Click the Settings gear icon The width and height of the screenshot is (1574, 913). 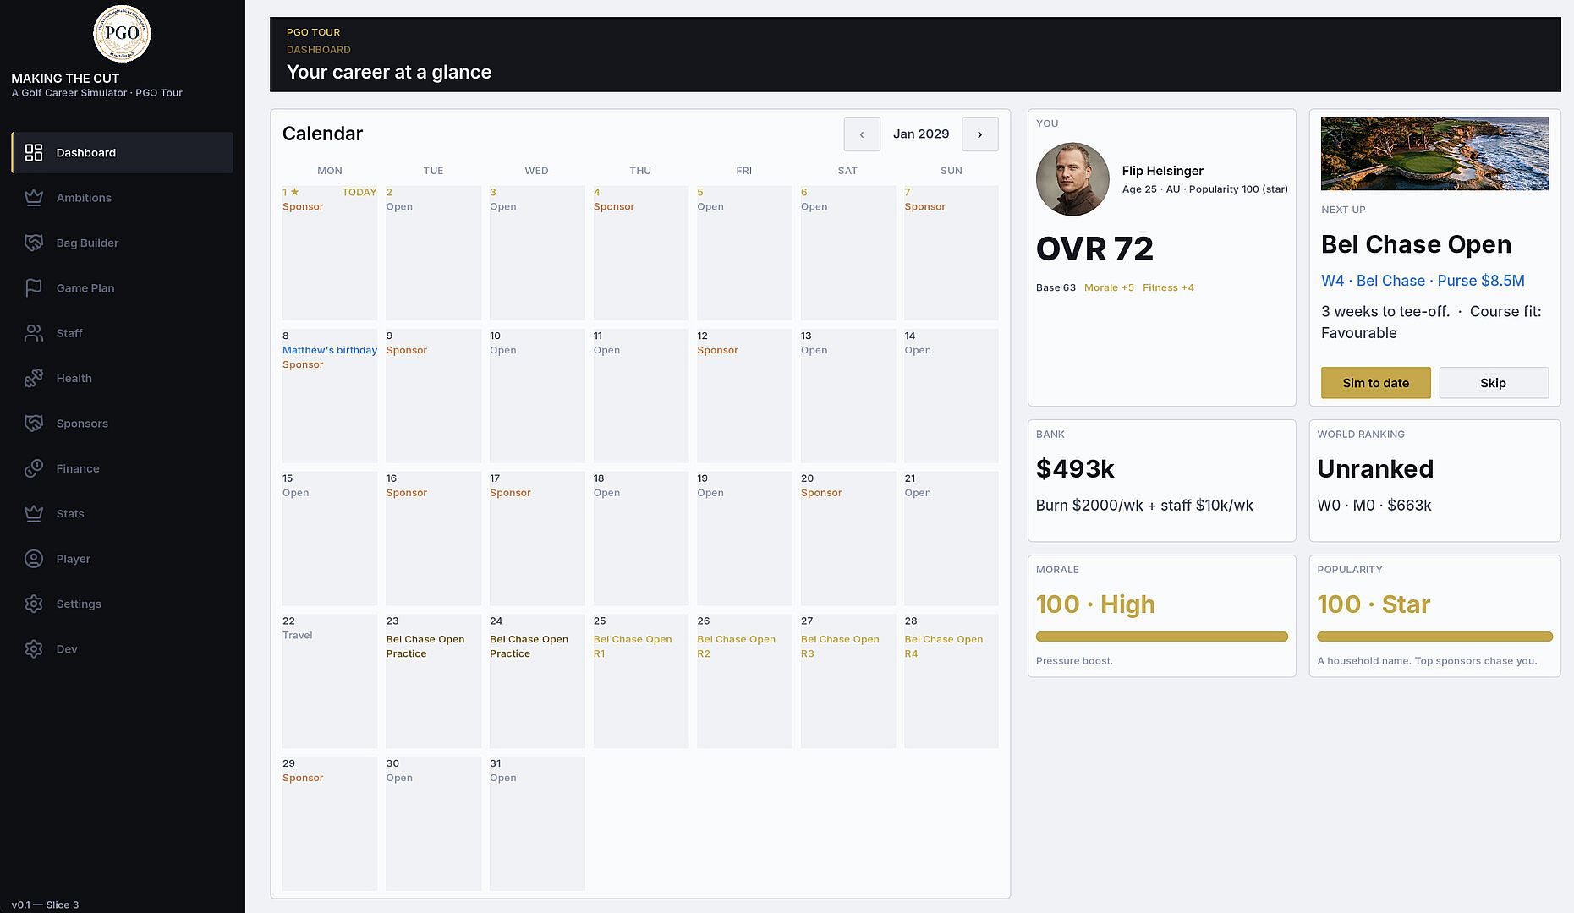pos(34,604)
